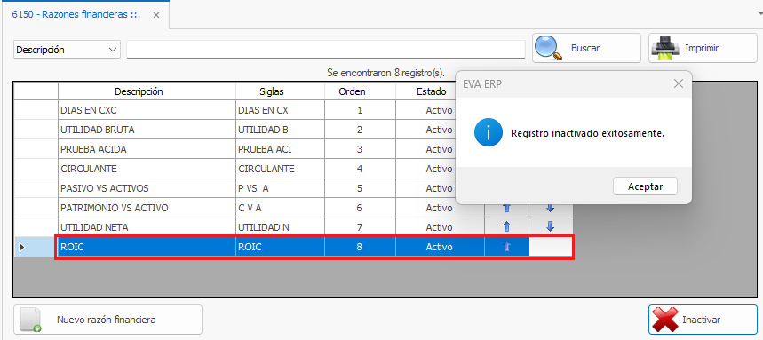Close the 6150 - Razones financieras tab
The image size is (763, 340).
click(x=156, y=15)
